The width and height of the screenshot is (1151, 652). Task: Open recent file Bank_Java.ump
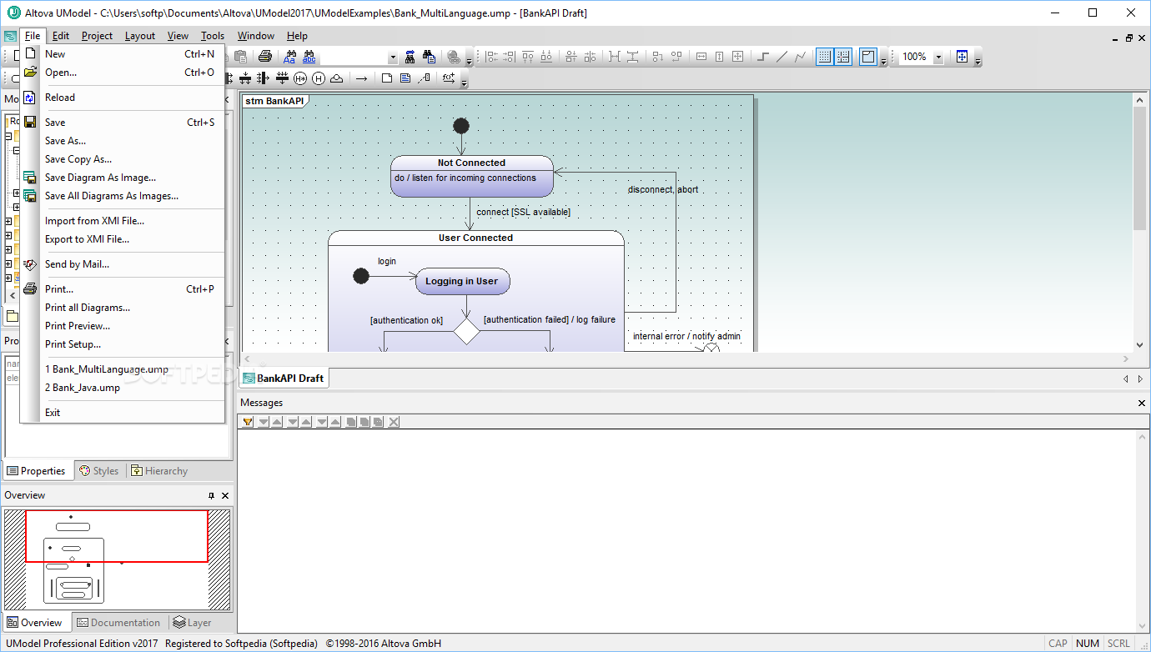pos(83,388)
